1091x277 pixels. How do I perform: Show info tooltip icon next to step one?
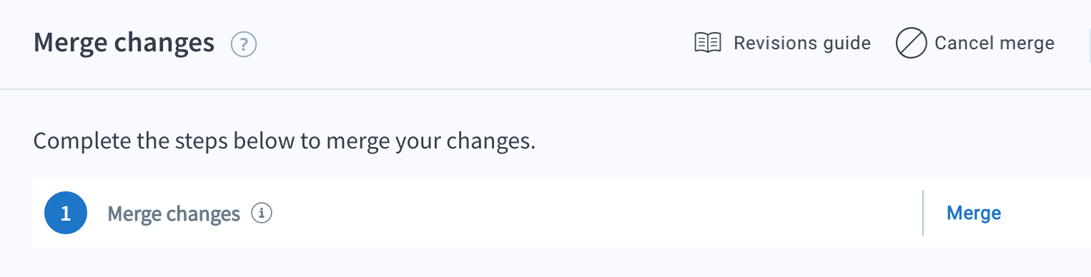coord(262,213)
